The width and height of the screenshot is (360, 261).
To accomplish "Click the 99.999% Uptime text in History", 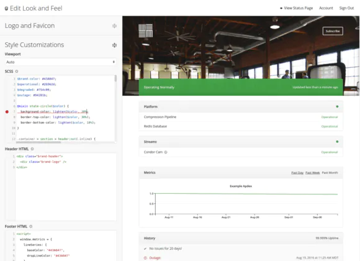I will (327, 238).
